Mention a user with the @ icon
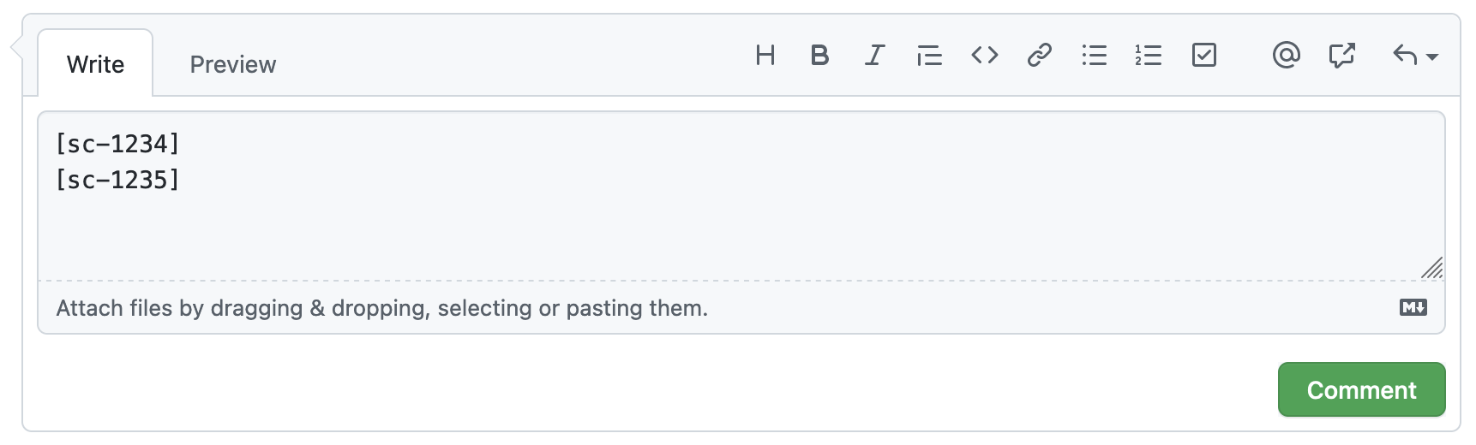This screenshot has width=1476, height=445. click(1287, 56)
